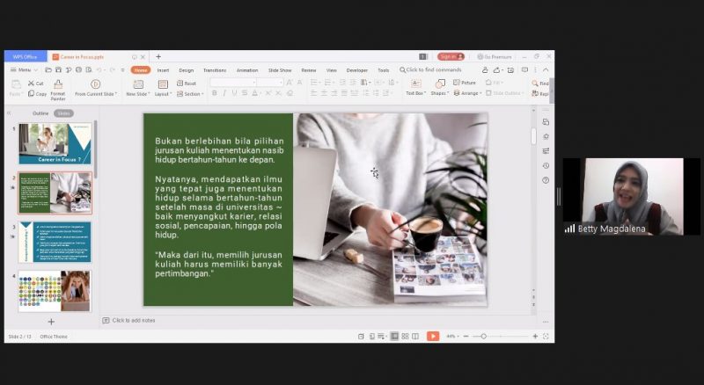Adjust the zoom slider handle
The image size is (704, 385).
click(483, 336)
